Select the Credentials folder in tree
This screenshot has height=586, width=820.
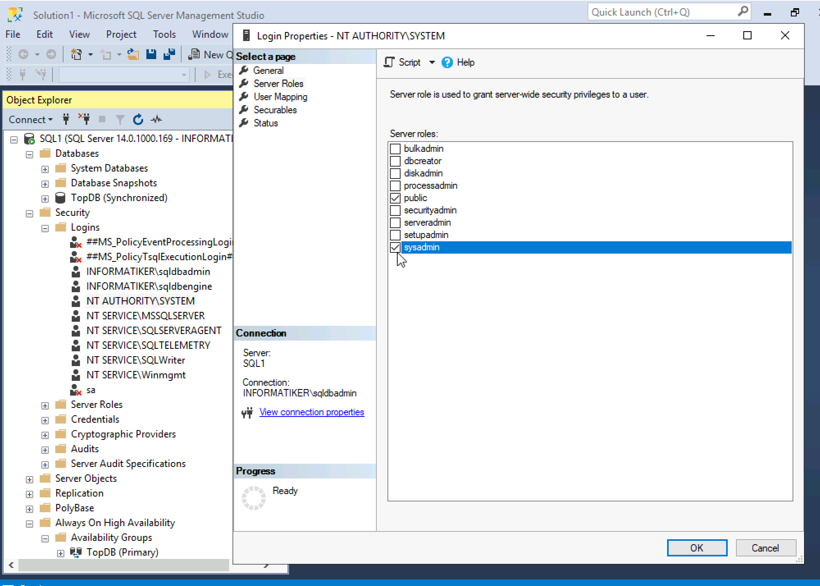pyautogui.click(x=95, y=419)
